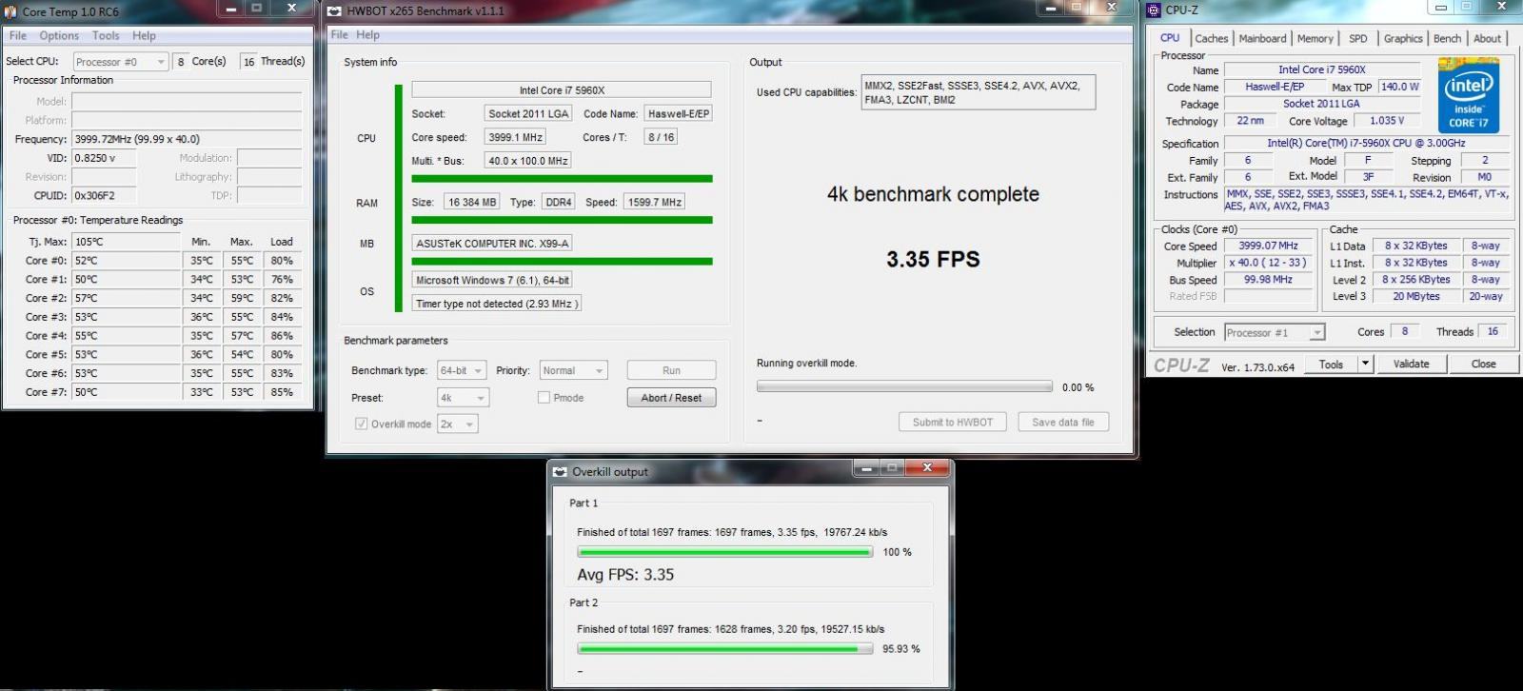The width and height of the screenshot is (1523, 691).
Task: Click the Max TDP 140.0 W value
Action: tap(1399, 87)
